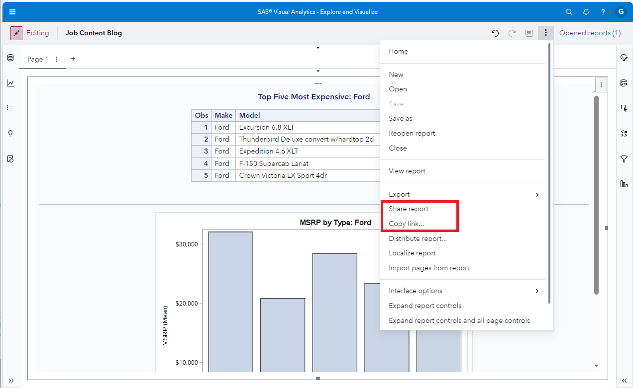This screenshot has width=633, height=388.
Task: Expand the Interface options submenu
Action: 463,291
